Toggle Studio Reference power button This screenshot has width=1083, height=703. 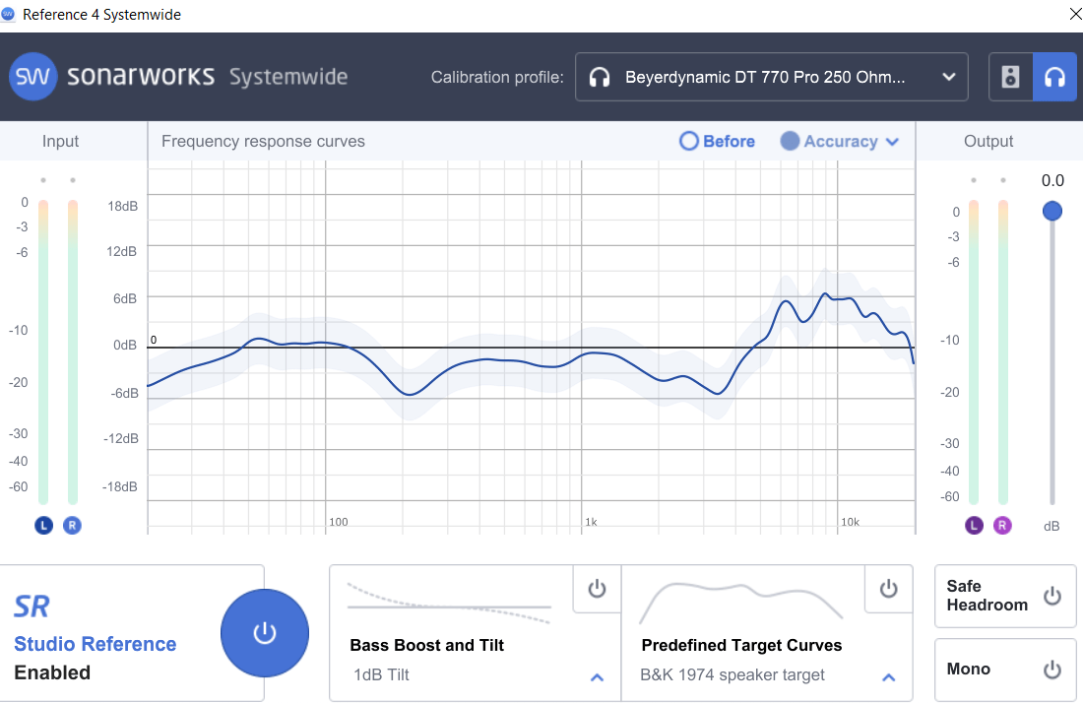point(265,633)
